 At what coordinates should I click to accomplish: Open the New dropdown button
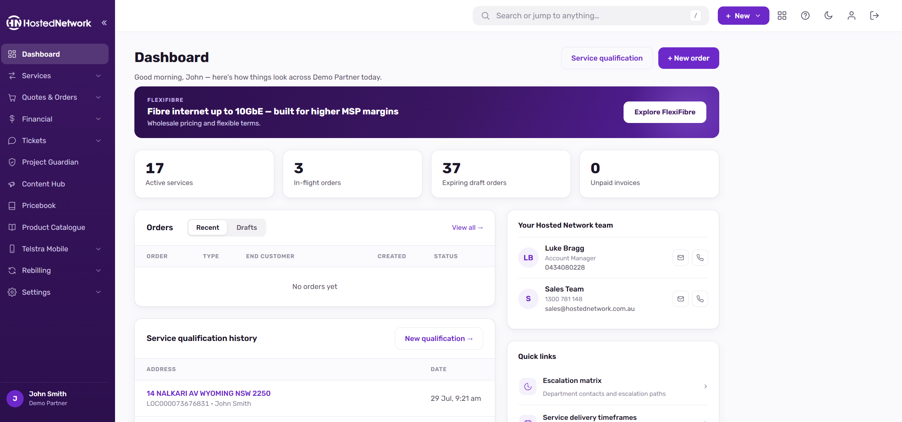[x=743, y=16]
